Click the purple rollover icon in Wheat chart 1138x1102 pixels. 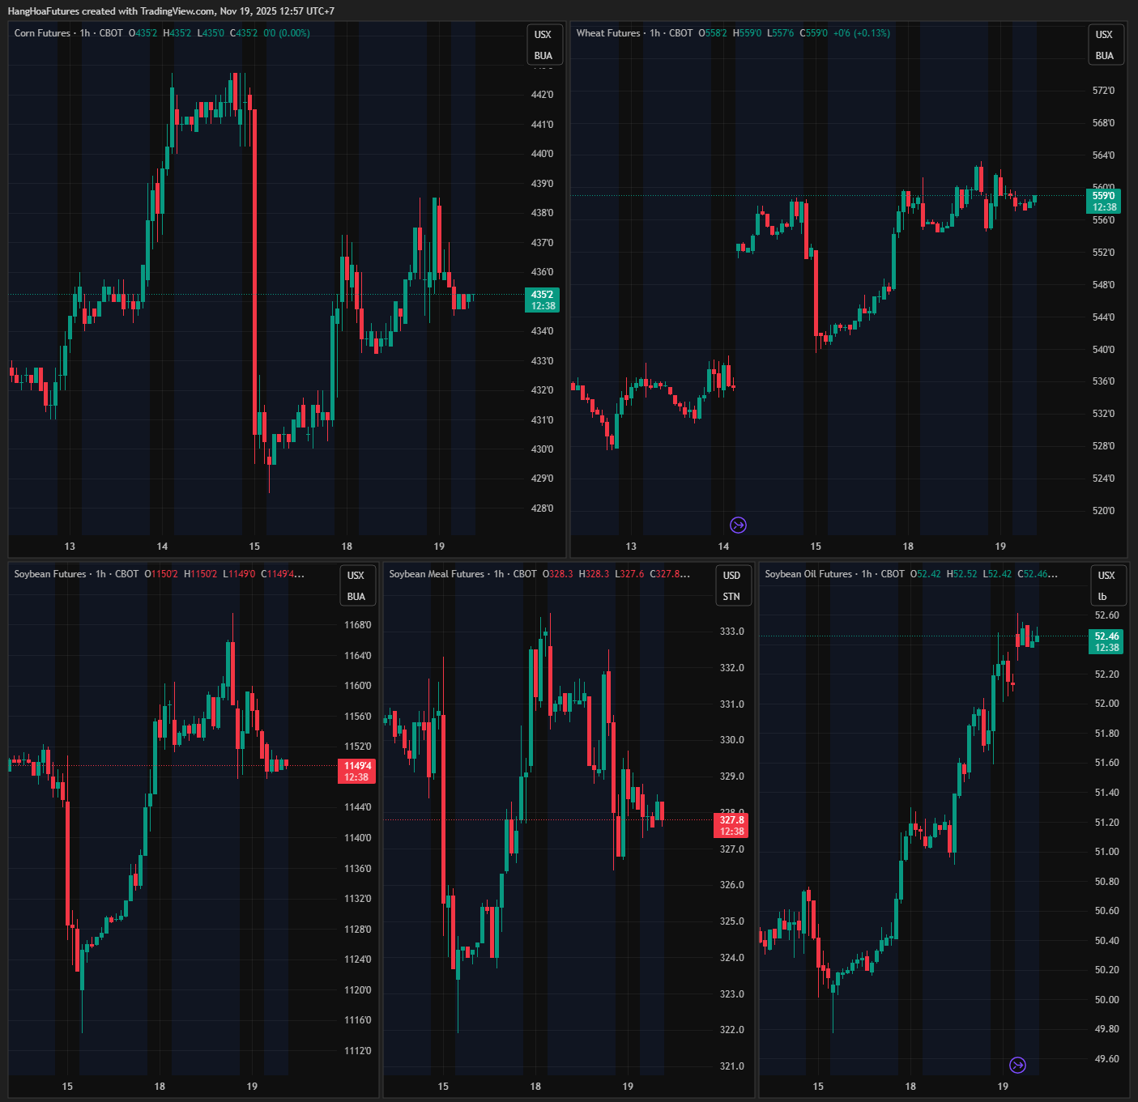738,525
